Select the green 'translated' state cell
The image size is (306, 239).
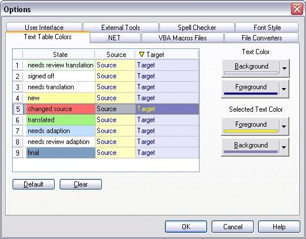click(x=61, y=120)
